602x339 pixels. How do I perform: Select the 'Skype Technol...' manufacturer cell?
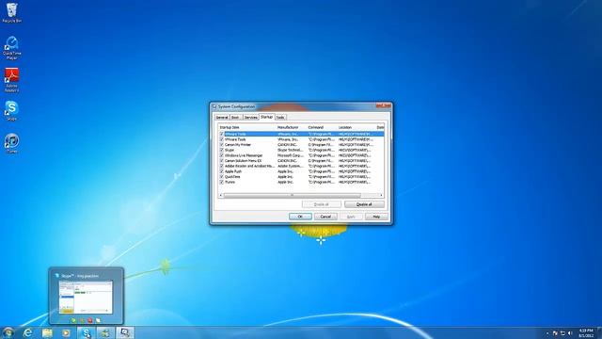coord(290,151)
